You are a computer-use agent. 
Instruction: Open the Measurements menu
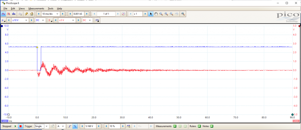(x=36, y=8)
